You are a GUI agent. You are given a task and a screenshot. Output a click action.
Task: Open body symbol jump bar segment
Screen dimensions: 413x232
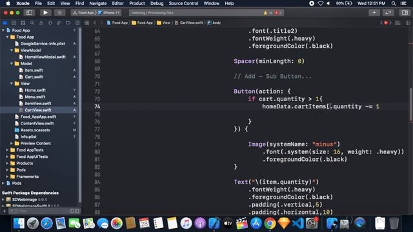(x=214, y=23)
